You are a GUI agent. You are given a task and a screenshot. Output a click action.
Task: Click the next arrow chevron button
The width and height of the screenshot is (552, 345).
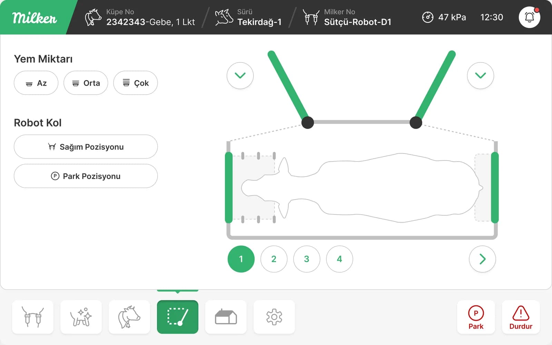(x=482, y=259)
